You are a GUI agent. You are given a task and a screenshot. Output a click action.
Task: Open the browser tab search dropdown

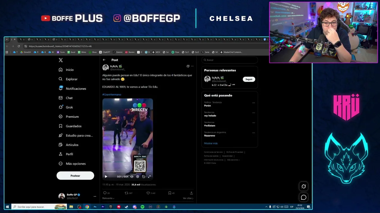click(7, 39)
